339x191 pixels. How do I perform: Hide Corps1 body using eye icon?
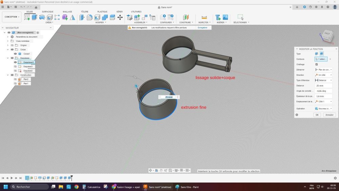pyautogui.click(x=15, y=54)
